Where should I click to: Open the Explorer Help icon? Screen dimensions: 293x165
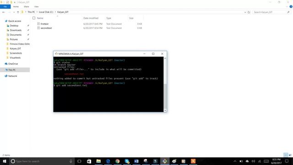(x=291, y=6)
